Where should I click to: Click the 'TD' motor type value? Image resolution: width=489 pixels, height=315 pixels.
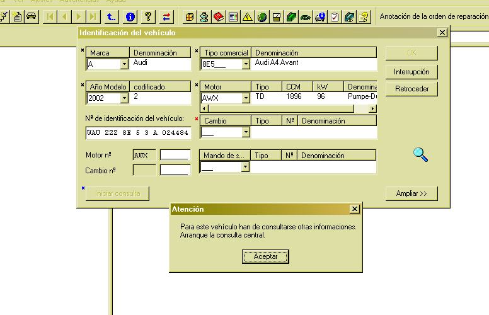tap(260, 96)
